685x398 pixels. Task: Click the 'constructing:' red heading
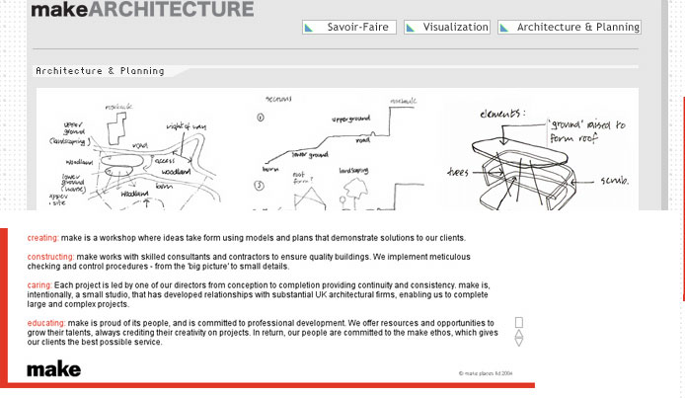(x=50, y=257)
